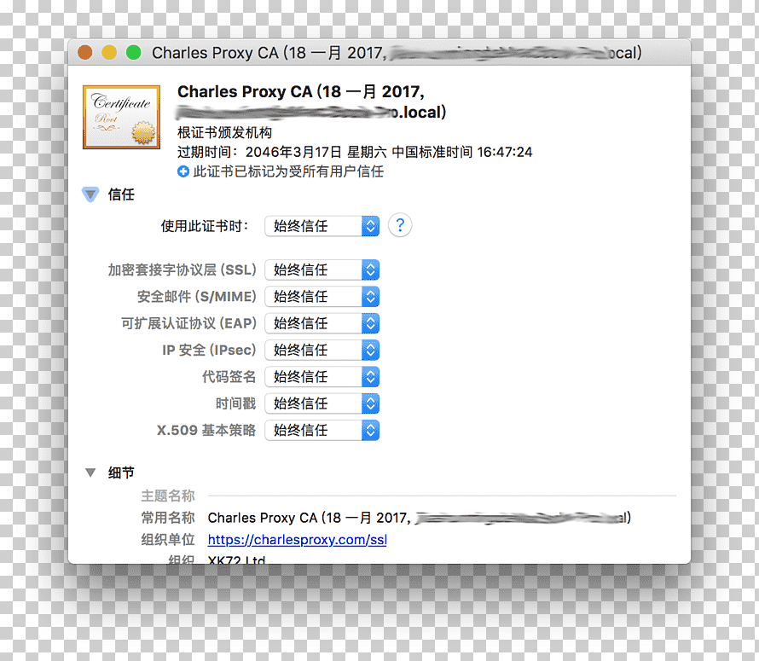Collapse the 信任 section triangle
The width and height of the screenshot is (759, 661).
pos(90,194)
